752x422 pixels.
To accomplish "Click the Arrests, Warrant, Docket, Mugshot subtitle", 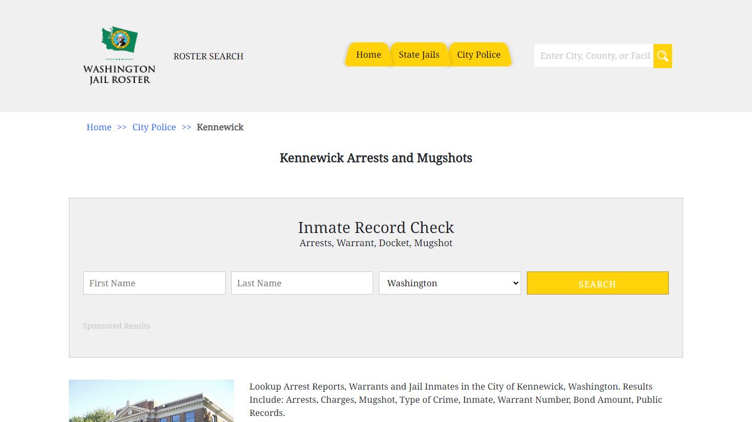I will tap(376, 243).
